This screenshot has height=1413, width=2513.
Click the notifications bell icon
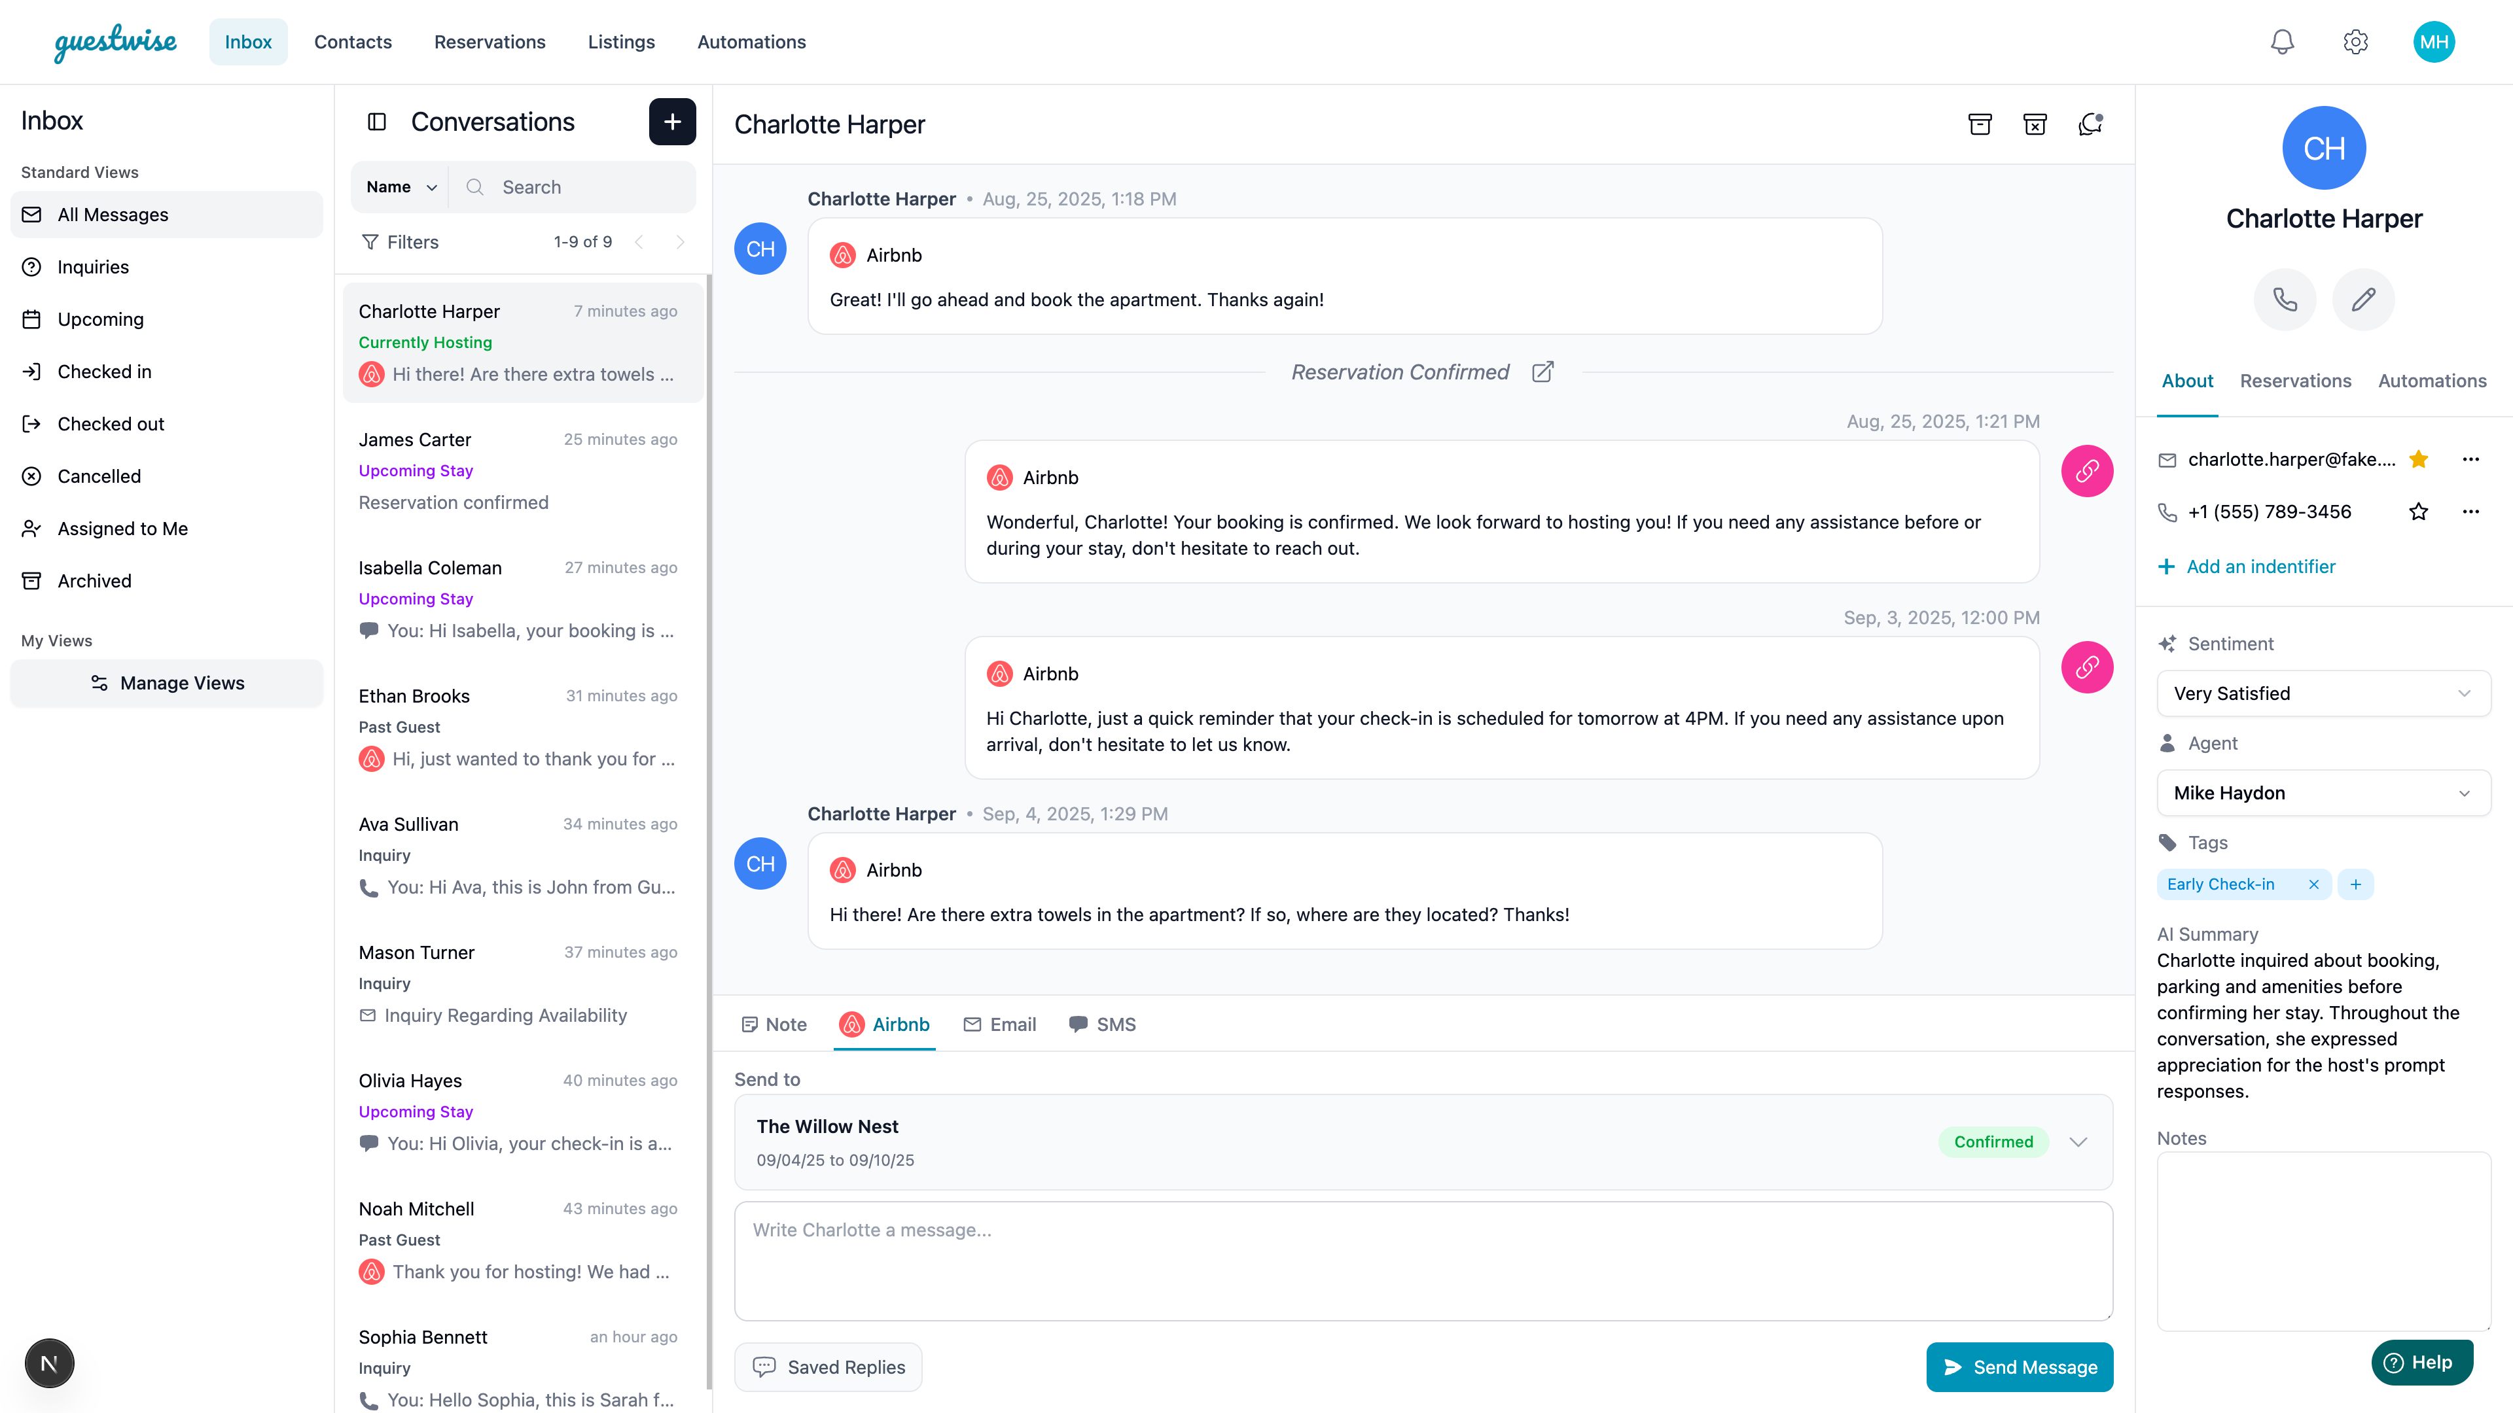[x=2282, y=42]
